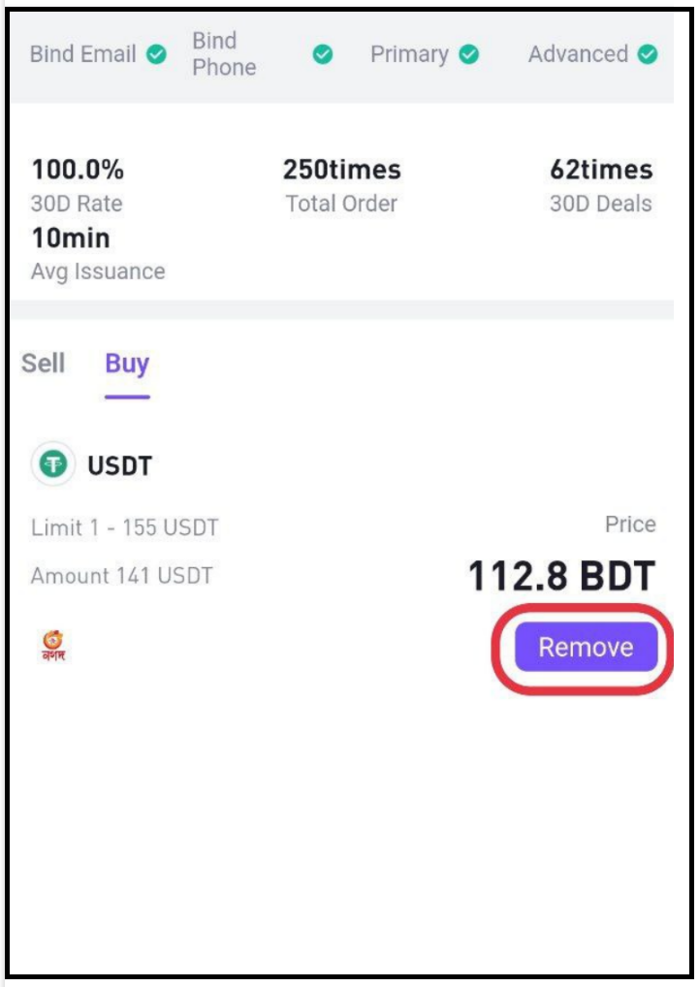
Task: Click the Bind Email label
Action: click(x=83, y=54)
